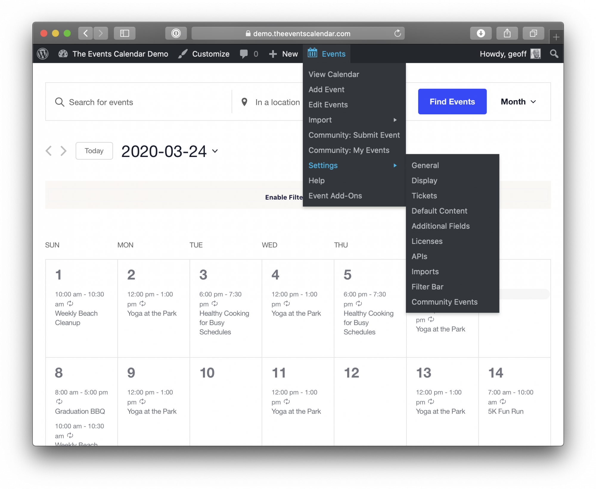The height and width of the screenshot is (489, 596).
Task: Open admin search via magnifier icon
Action: [554, 54]
